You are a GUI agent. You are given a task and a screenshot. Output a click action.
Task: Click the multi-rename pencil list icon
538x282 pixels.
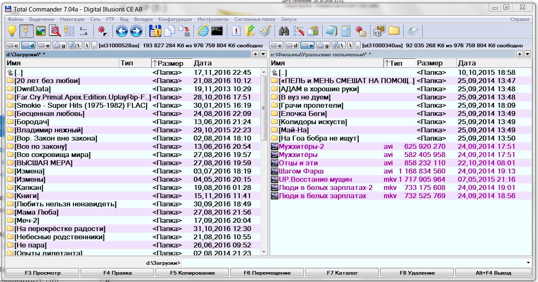pos(298,31)
